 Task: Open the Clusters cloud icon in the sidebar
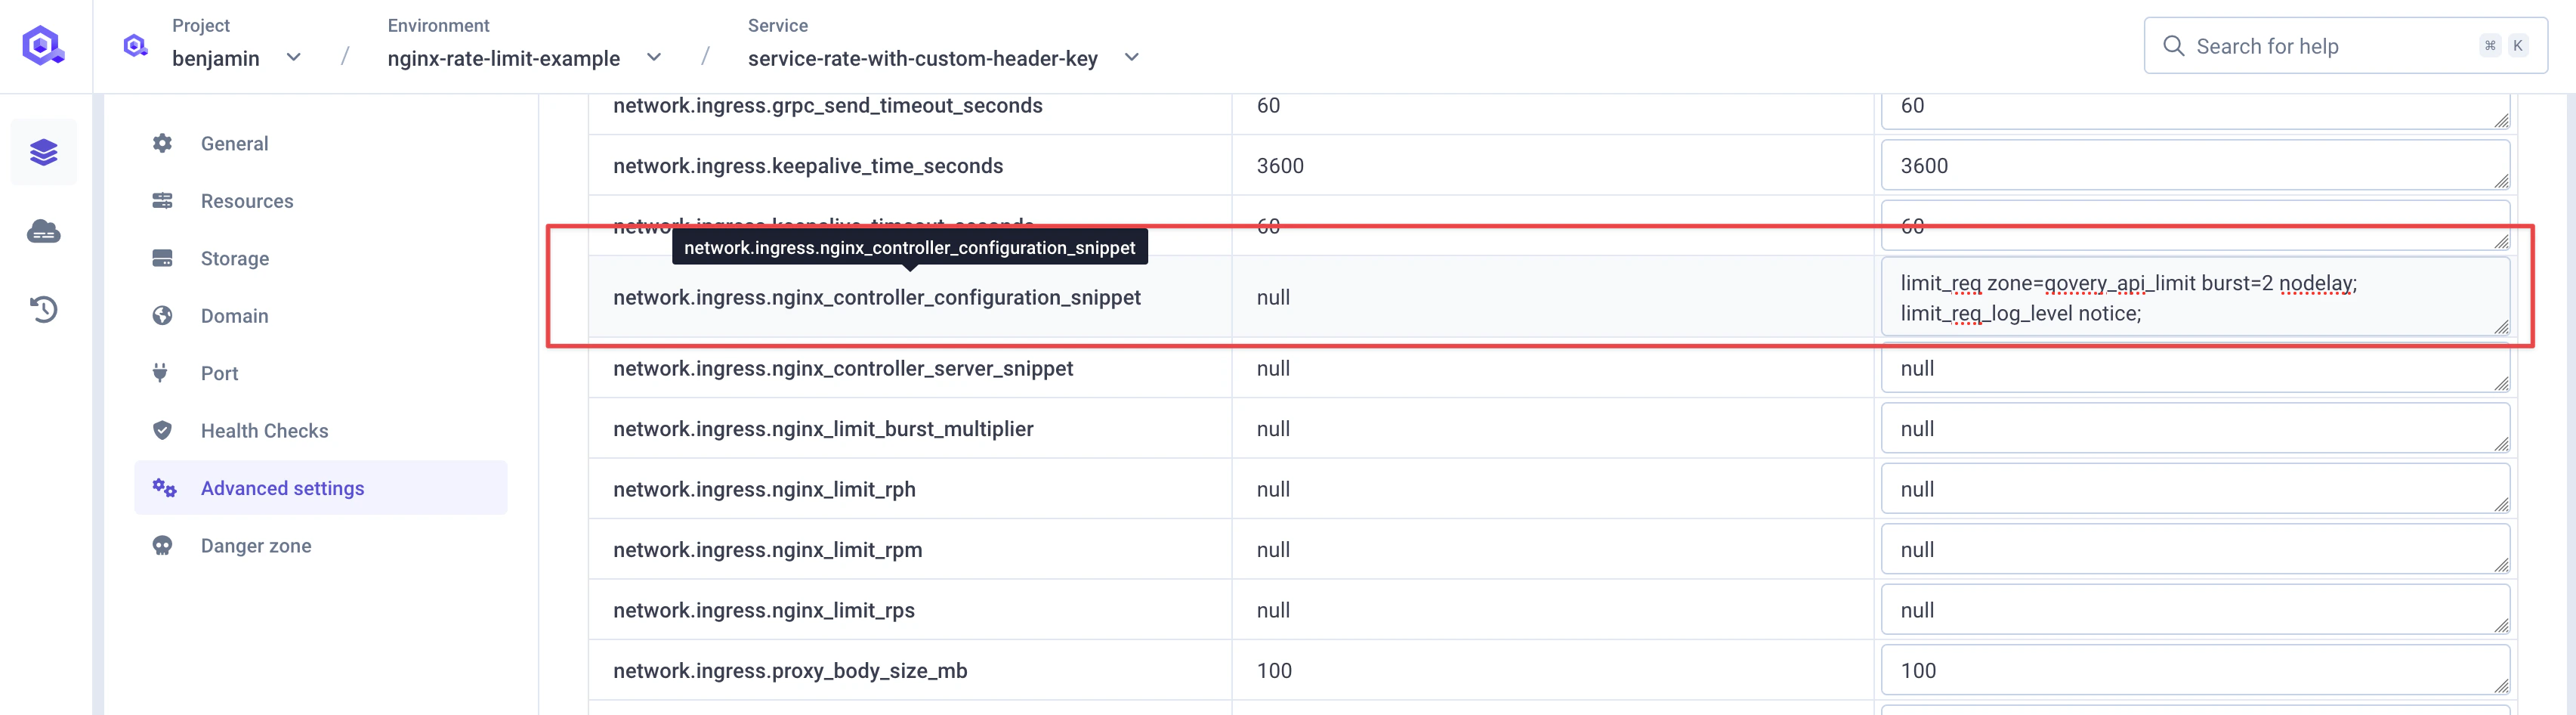tap(44, 231)
